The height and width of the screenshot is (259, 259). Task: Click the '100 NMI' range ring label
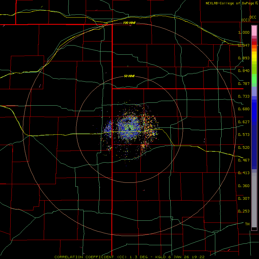[x=129, y=23]
